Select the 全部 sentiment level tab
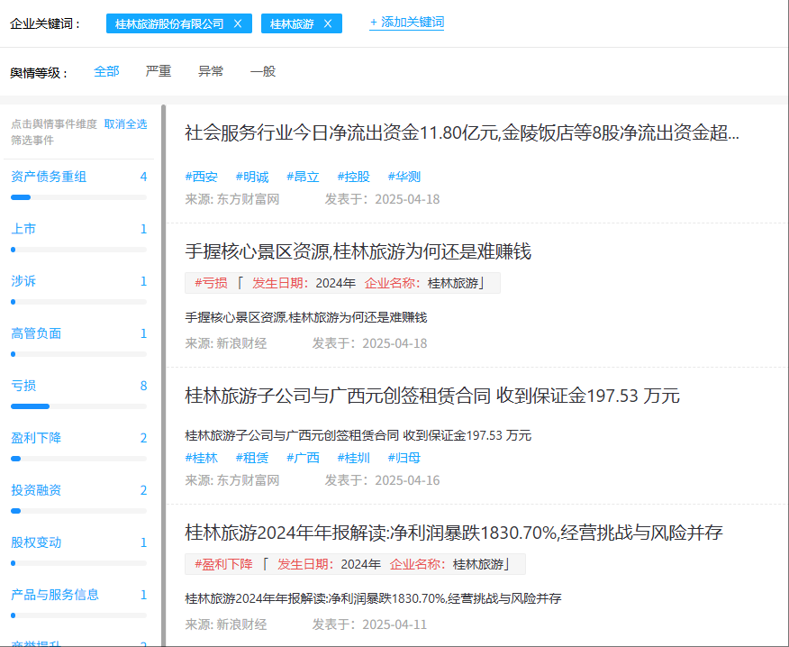This screenshot has height=647, width=789. pos(106,71)
